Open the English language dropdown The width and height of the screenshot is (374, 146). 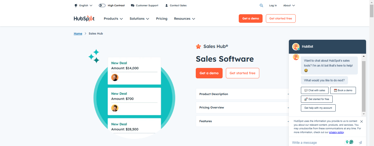tap(86, 5)
